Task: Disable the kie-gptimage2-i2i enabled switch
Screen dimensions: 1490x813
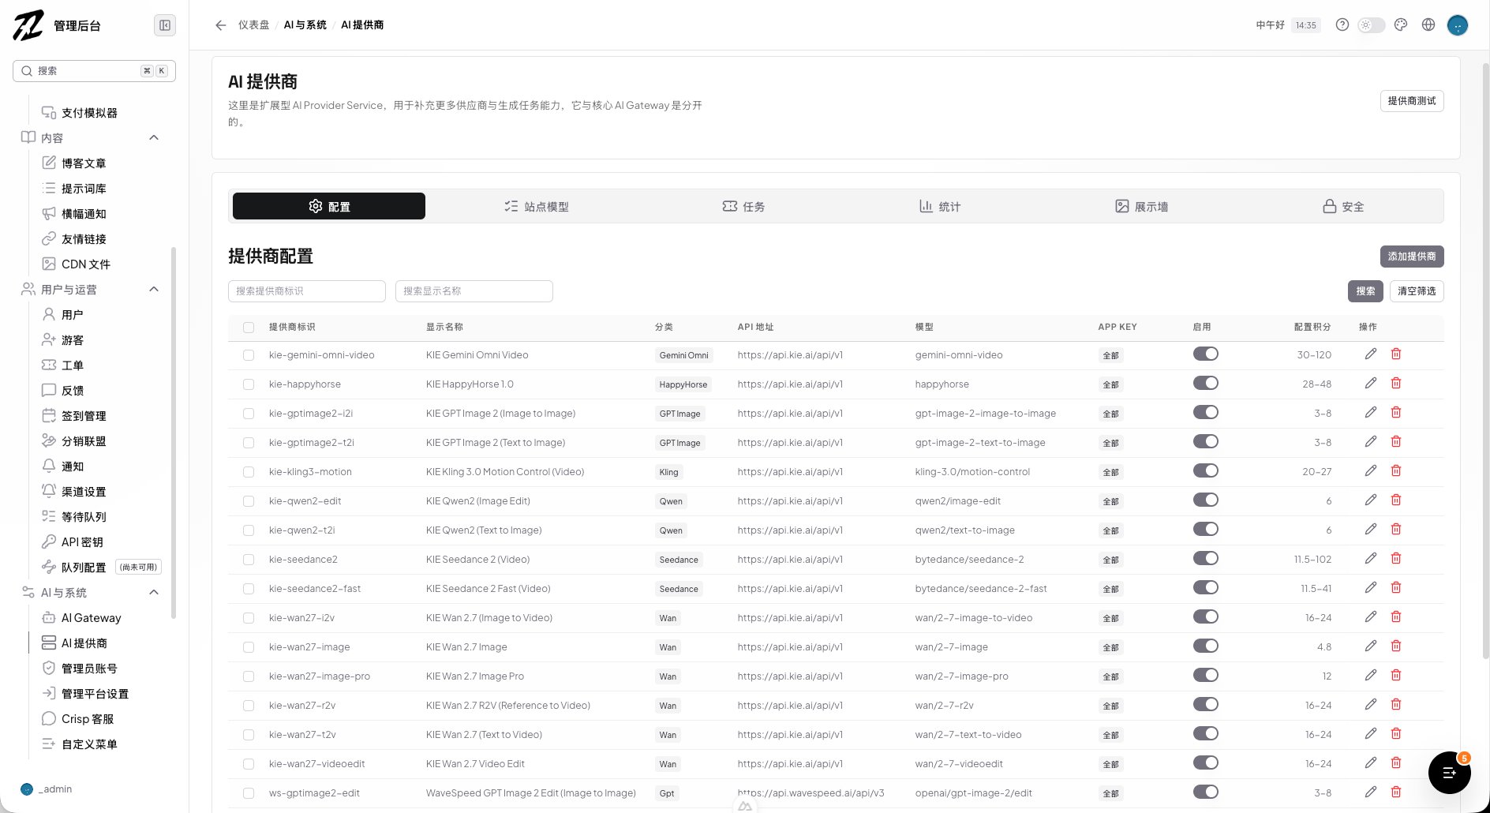Action: pyautogui.click(x=1205, y=413)
